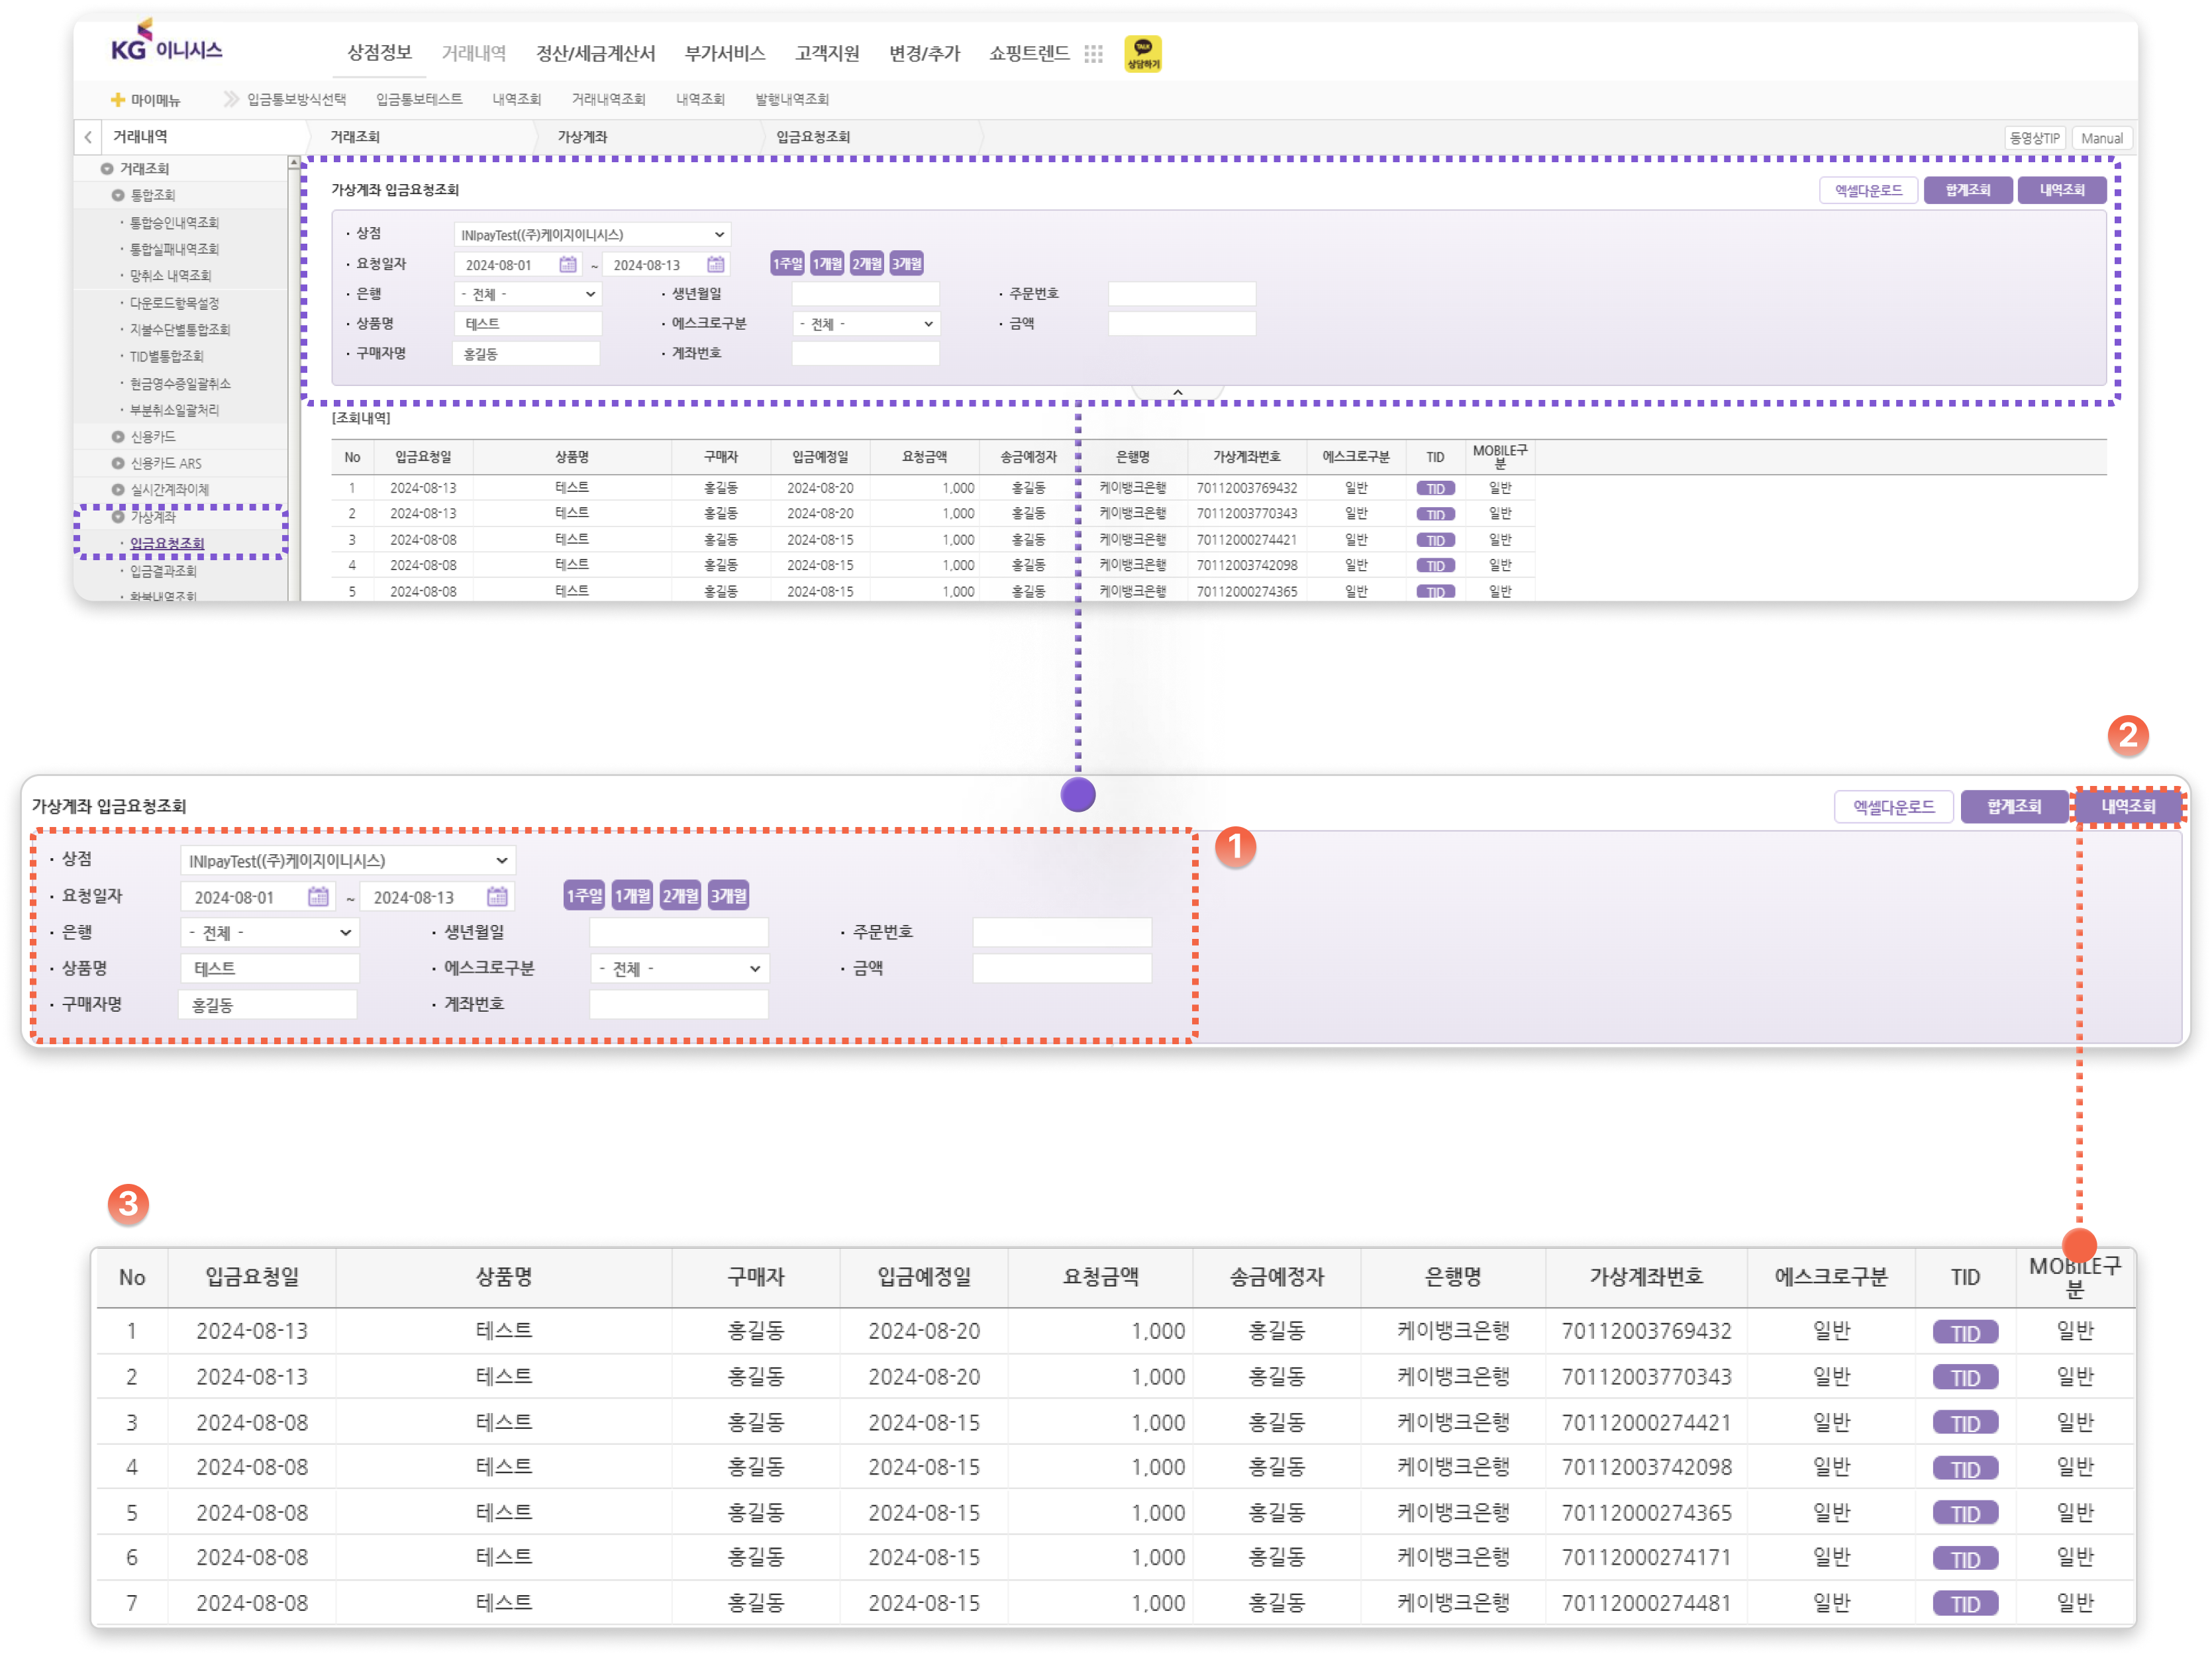Click TID badge for account 70112000274481 in enlarged table
2212x1656 pixels.
1964,1603
